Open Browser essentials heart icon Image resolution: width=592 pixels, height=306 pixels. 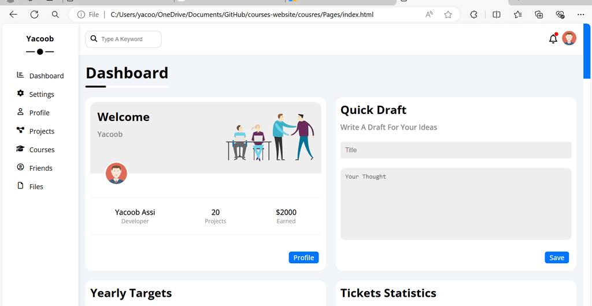click(x=560, y=14)
